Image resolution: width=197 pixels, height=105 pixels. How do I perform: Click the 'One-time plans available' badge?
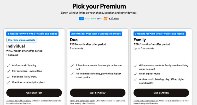(21, 40)
